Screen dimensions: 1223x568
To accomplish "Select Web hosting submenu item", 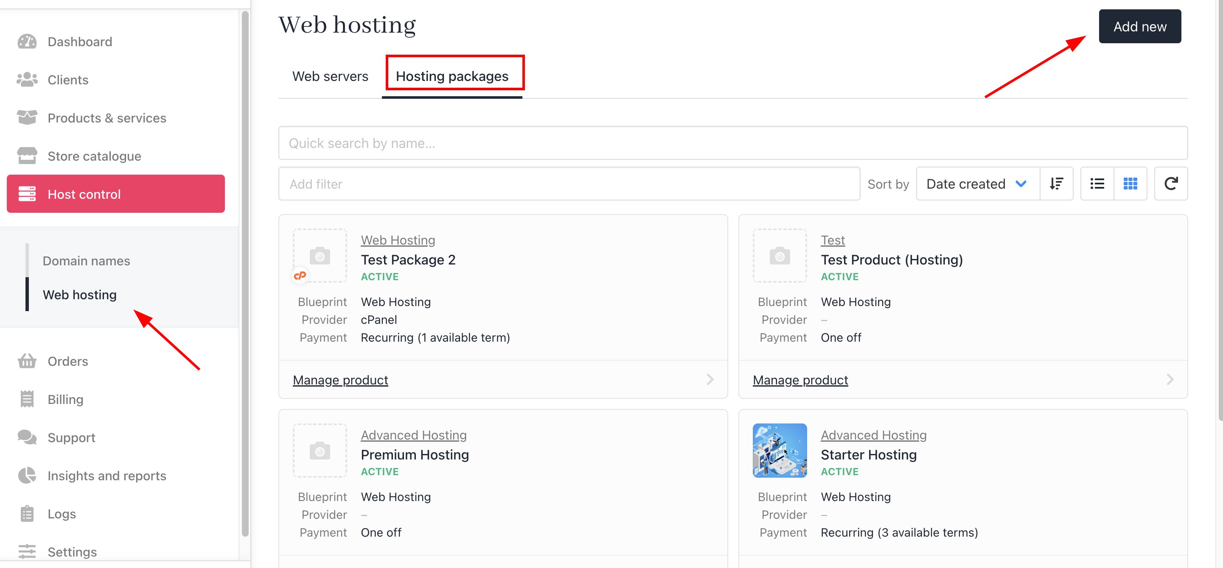I will (80, 295).
